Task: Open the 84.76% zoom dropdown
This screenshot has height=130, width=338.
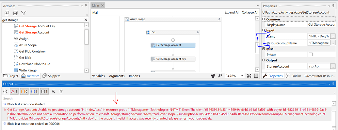Action: [x=242, y=76]
